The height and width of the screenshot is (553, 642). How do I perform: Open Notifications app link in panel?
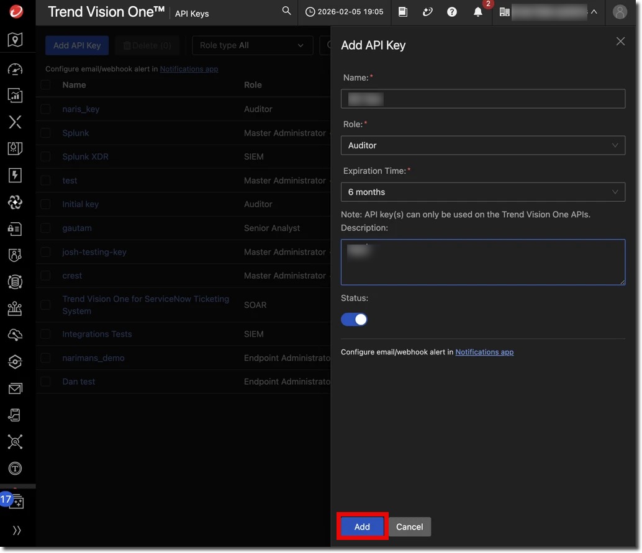484,352
